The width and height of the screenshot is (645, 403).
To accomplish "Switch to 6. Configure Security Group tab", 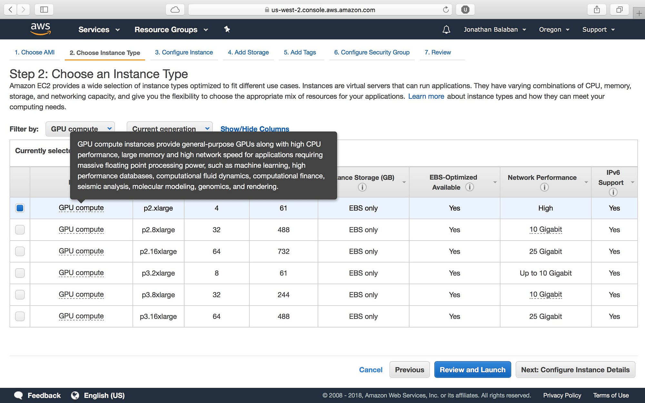I will pyautogui.click(x=372, y=52).
